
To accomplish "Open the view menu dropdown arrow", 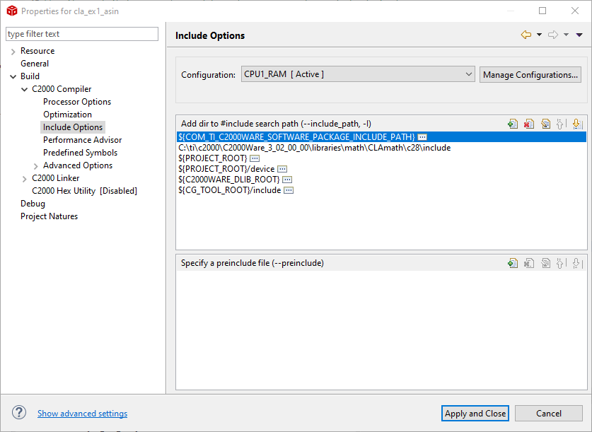I will 579,35.
